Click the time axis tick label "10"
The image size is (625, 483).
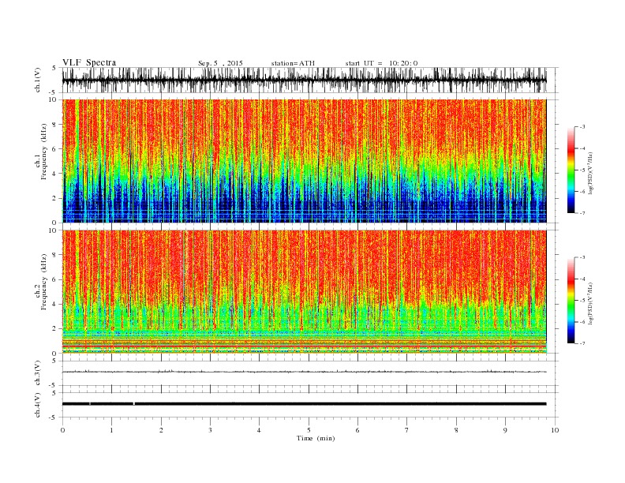pos(555,430)
